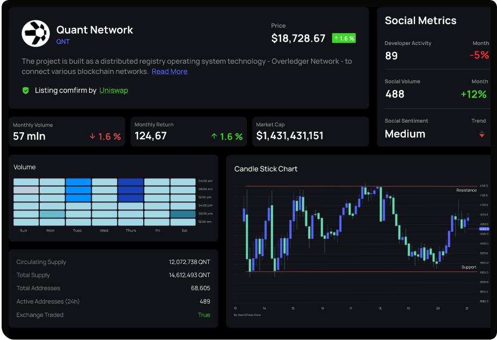Viewport: 497px width, 340px height.
Task: Click the Sun day label under heatmap
Action: click(x=24, y=231)
